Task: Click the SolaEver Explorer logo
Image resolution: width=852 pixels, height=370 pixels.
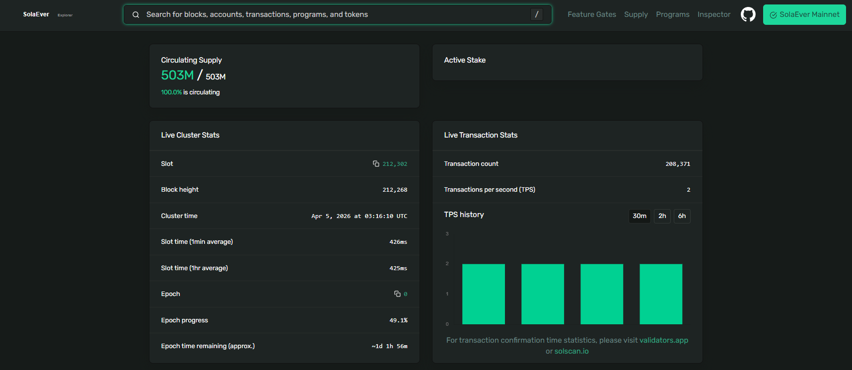Action: click(47, 14)
